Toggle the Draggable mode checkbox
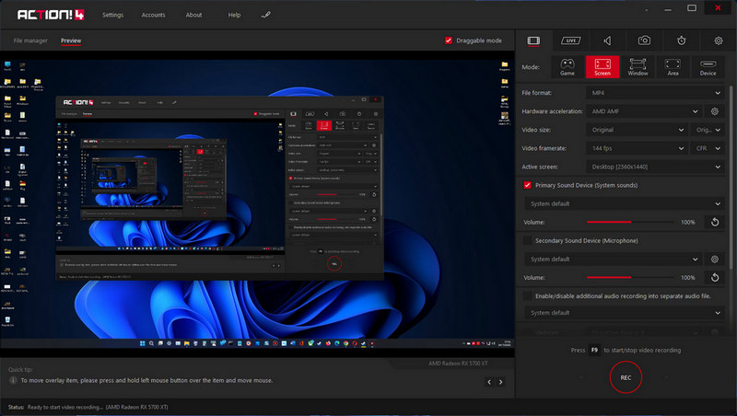The height and width of the screenshot is (416, 737). pyautogui.click(x=449, y=40)
